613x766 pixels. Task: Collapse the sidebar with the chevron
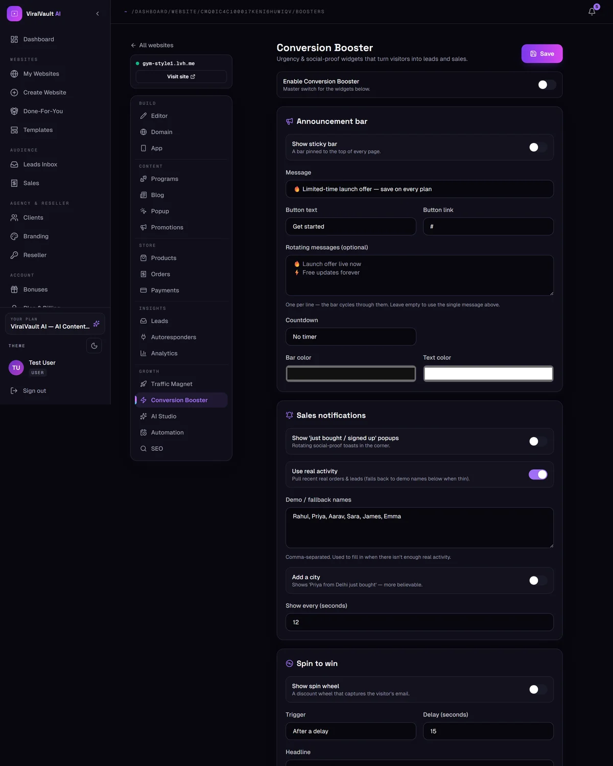click(x=98, y=14)
